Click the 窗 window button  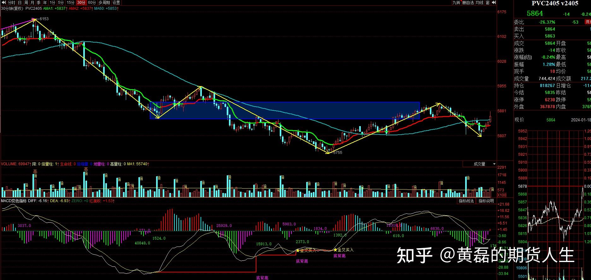(x=488, y=3)
